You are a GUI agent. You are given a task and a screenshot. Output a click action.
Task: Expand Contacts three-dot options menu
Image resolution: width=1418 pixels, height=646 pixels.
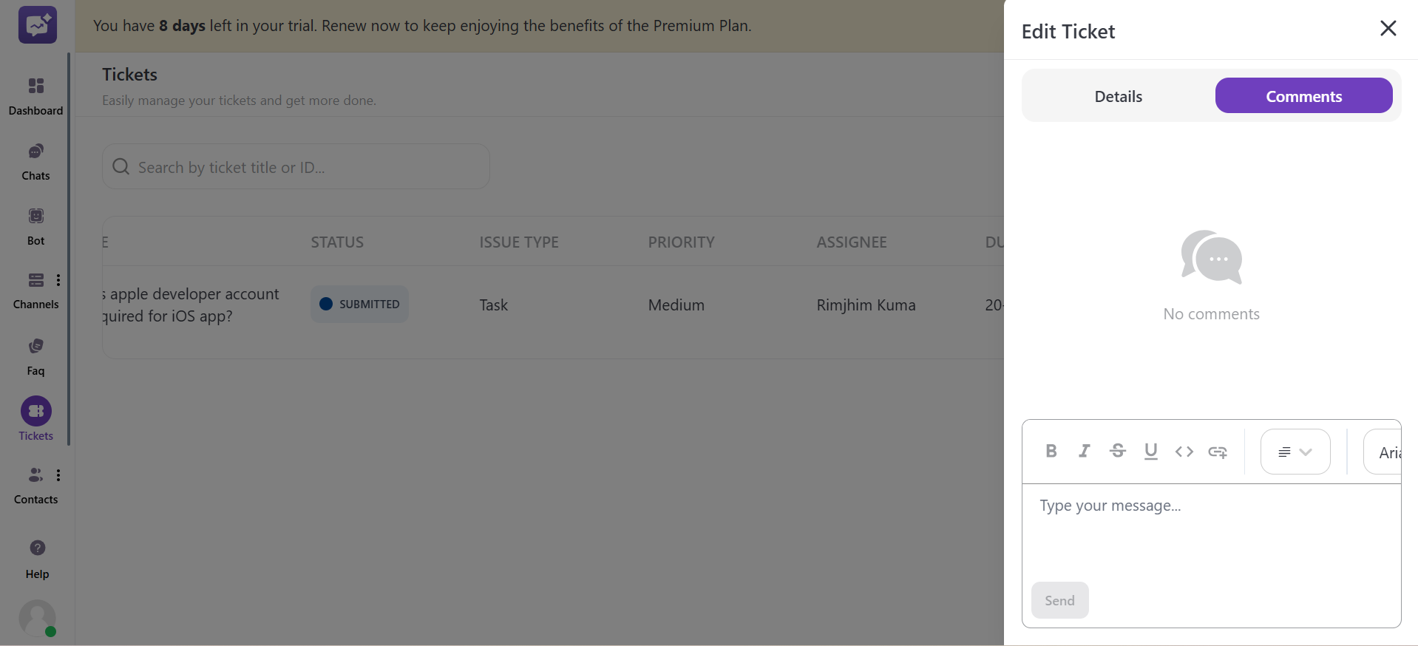click(x=58, y=475)
